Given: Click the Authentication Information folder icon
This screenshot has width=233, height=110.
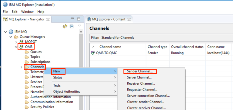Looking at the screenshot, I should point(27,97).
